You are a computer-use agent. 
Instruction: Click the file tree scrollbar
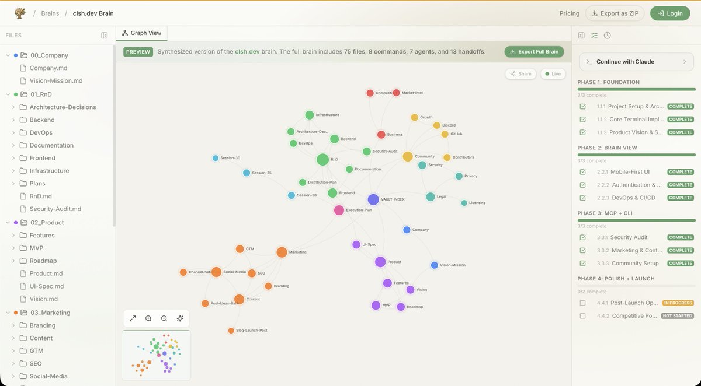(113, 137)
